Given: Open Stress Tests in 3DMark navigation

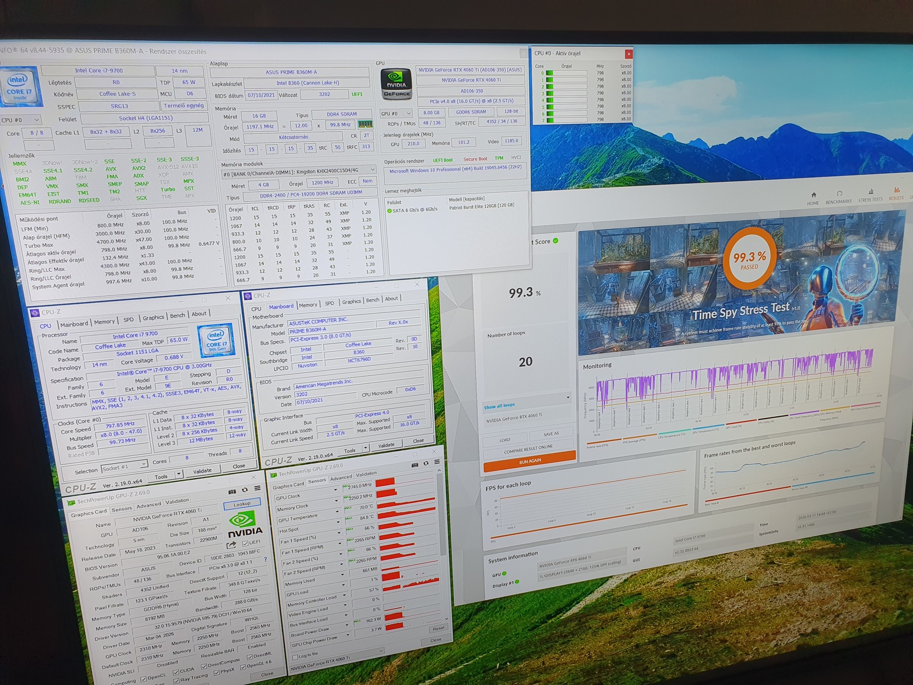Looking at the screenshot, I should 870,196.
